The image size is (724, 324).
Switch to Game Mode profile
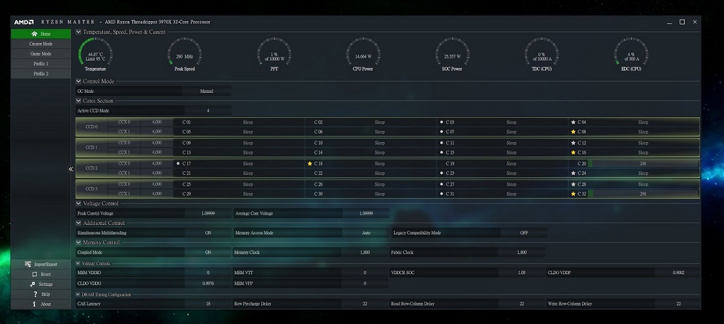coord(41,54)
